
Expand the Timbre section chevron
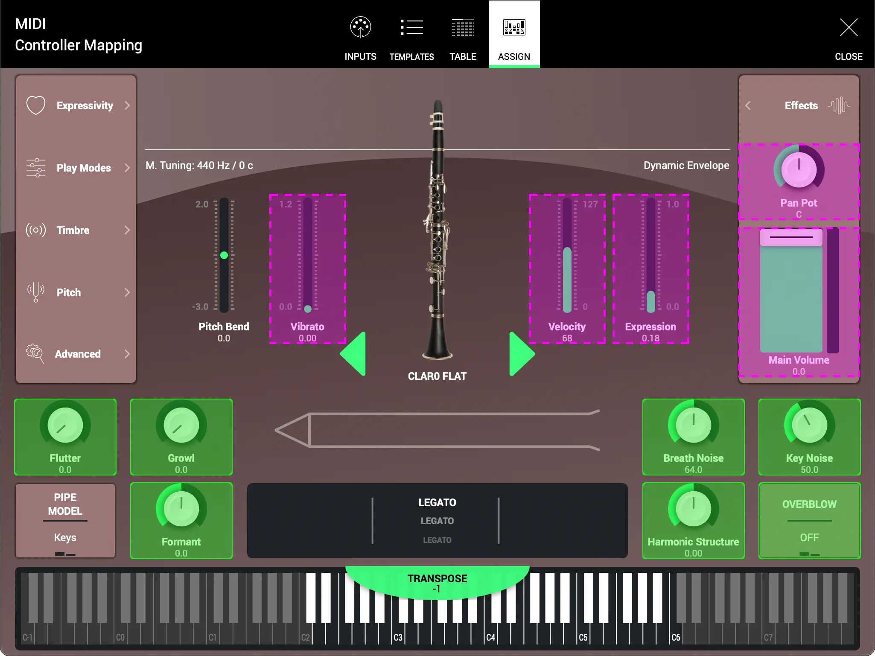(x=127, y=230)
